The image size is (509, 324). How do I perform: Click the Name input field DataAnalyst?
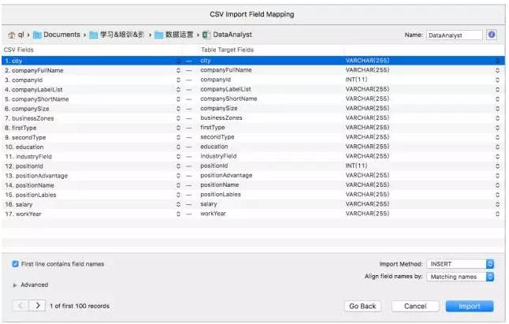tap(455, 35)
